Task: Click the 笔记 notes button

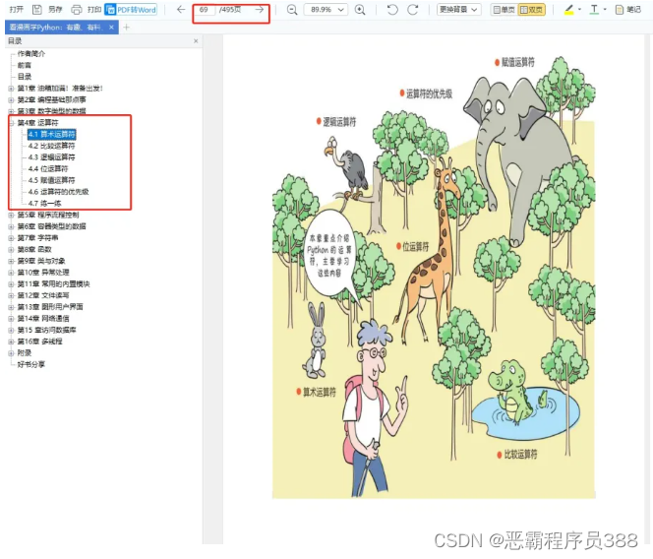Action: point(628,9)
